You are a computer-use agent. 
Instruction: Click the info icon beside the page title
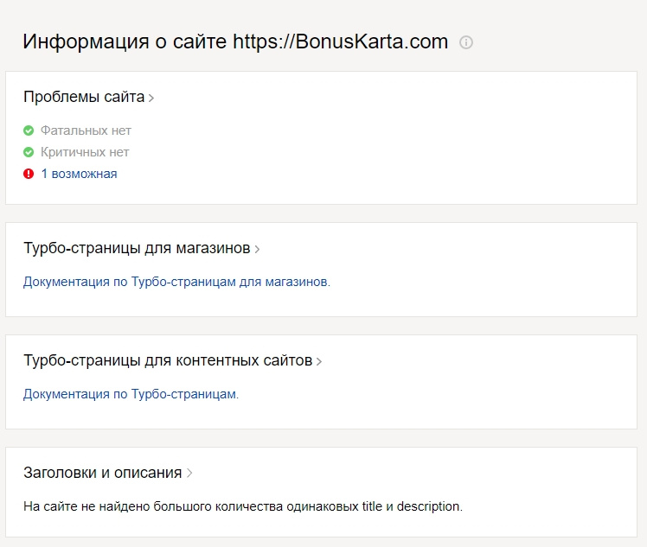pos(466,42)
